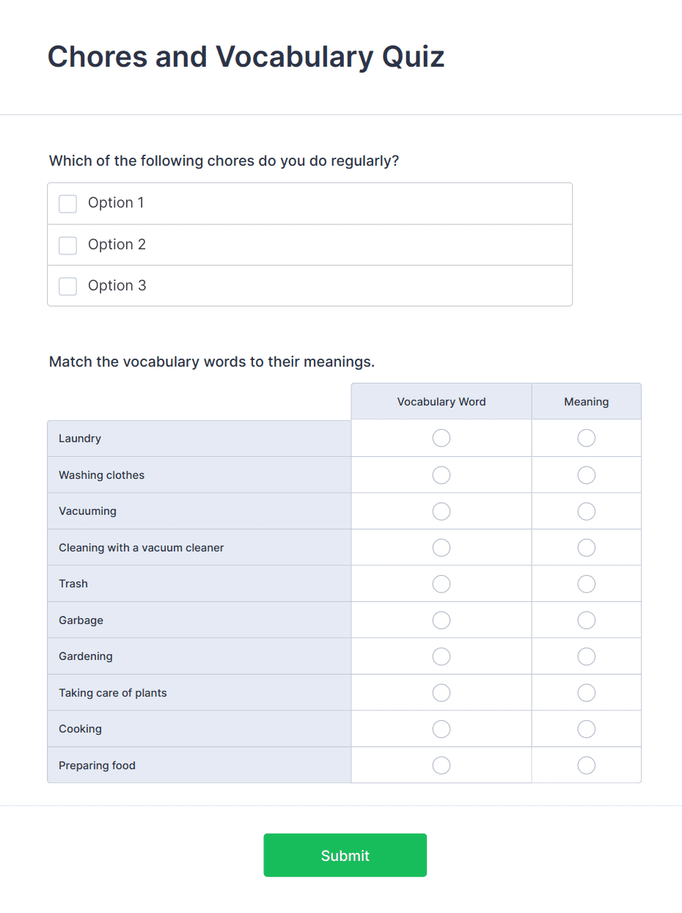The height and width of the screenshot is (913, 682).
Task: Click the Option 2 label text
Action: tap(117, 245)
